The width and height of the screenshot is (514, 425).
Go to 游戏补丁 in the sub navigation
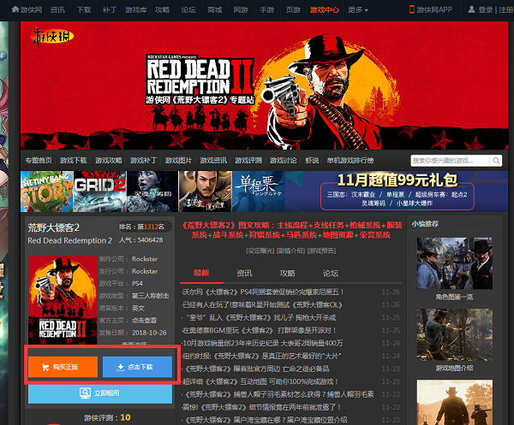(144, 160)
